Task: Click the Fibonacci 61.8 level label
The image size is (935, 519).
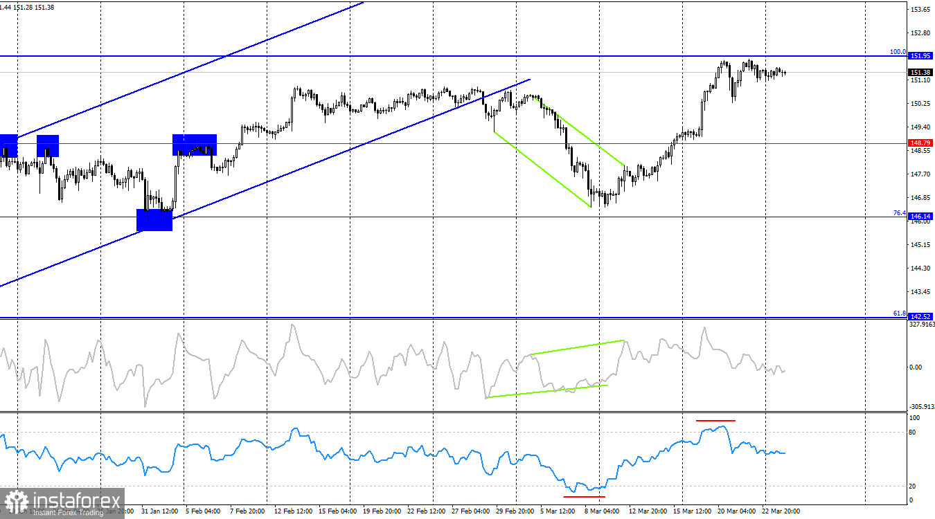Action: pyautogui.click(x=900, y=313)
